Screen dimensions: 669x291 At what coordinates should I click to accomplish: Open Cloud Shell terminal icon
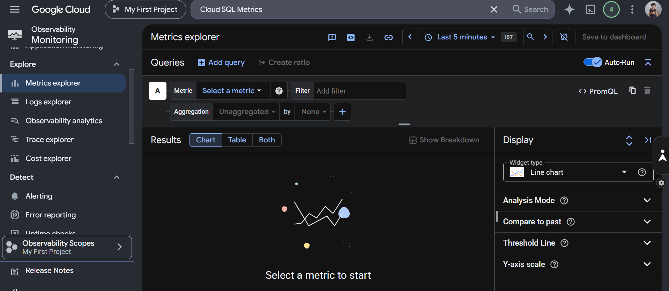tap(590, 9)
